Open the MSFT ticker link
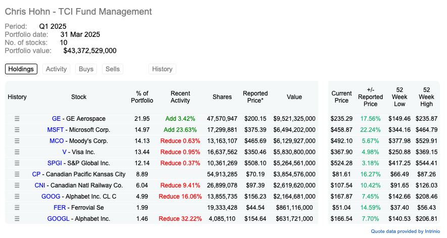The image size is (447, 238). point(55,130)
